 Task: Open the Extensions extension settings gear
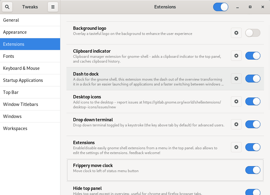[x=236, y=147]
